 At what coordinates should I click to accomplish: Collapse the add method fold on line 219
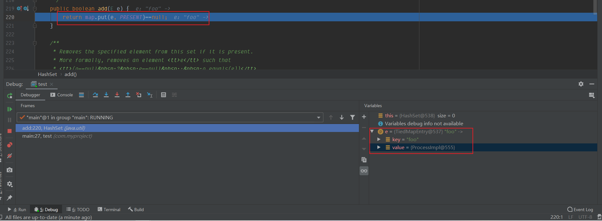point(35,9)
